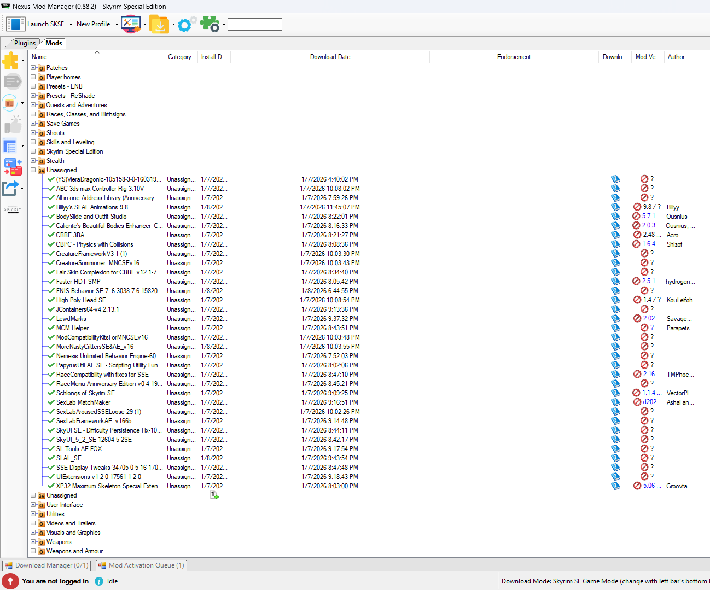Select the Nemesis Unlimited Behavior Engine mod row
Viewport: 710px width, 590px height.
(108, 356)
